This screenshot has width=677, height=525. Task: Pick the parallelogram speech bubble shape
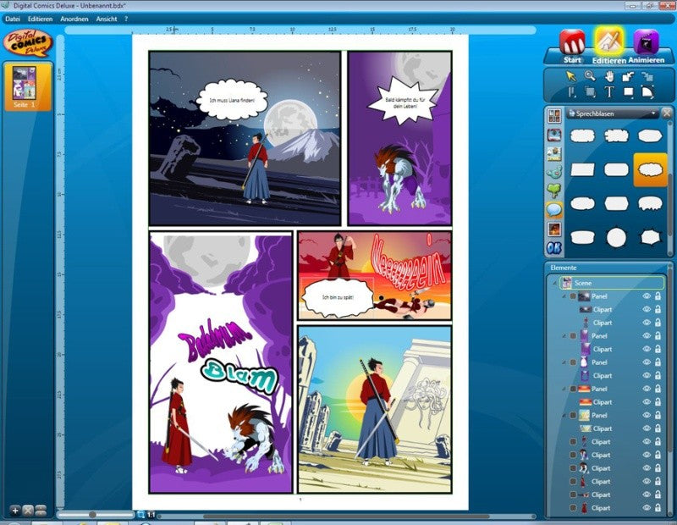[582, 169]
